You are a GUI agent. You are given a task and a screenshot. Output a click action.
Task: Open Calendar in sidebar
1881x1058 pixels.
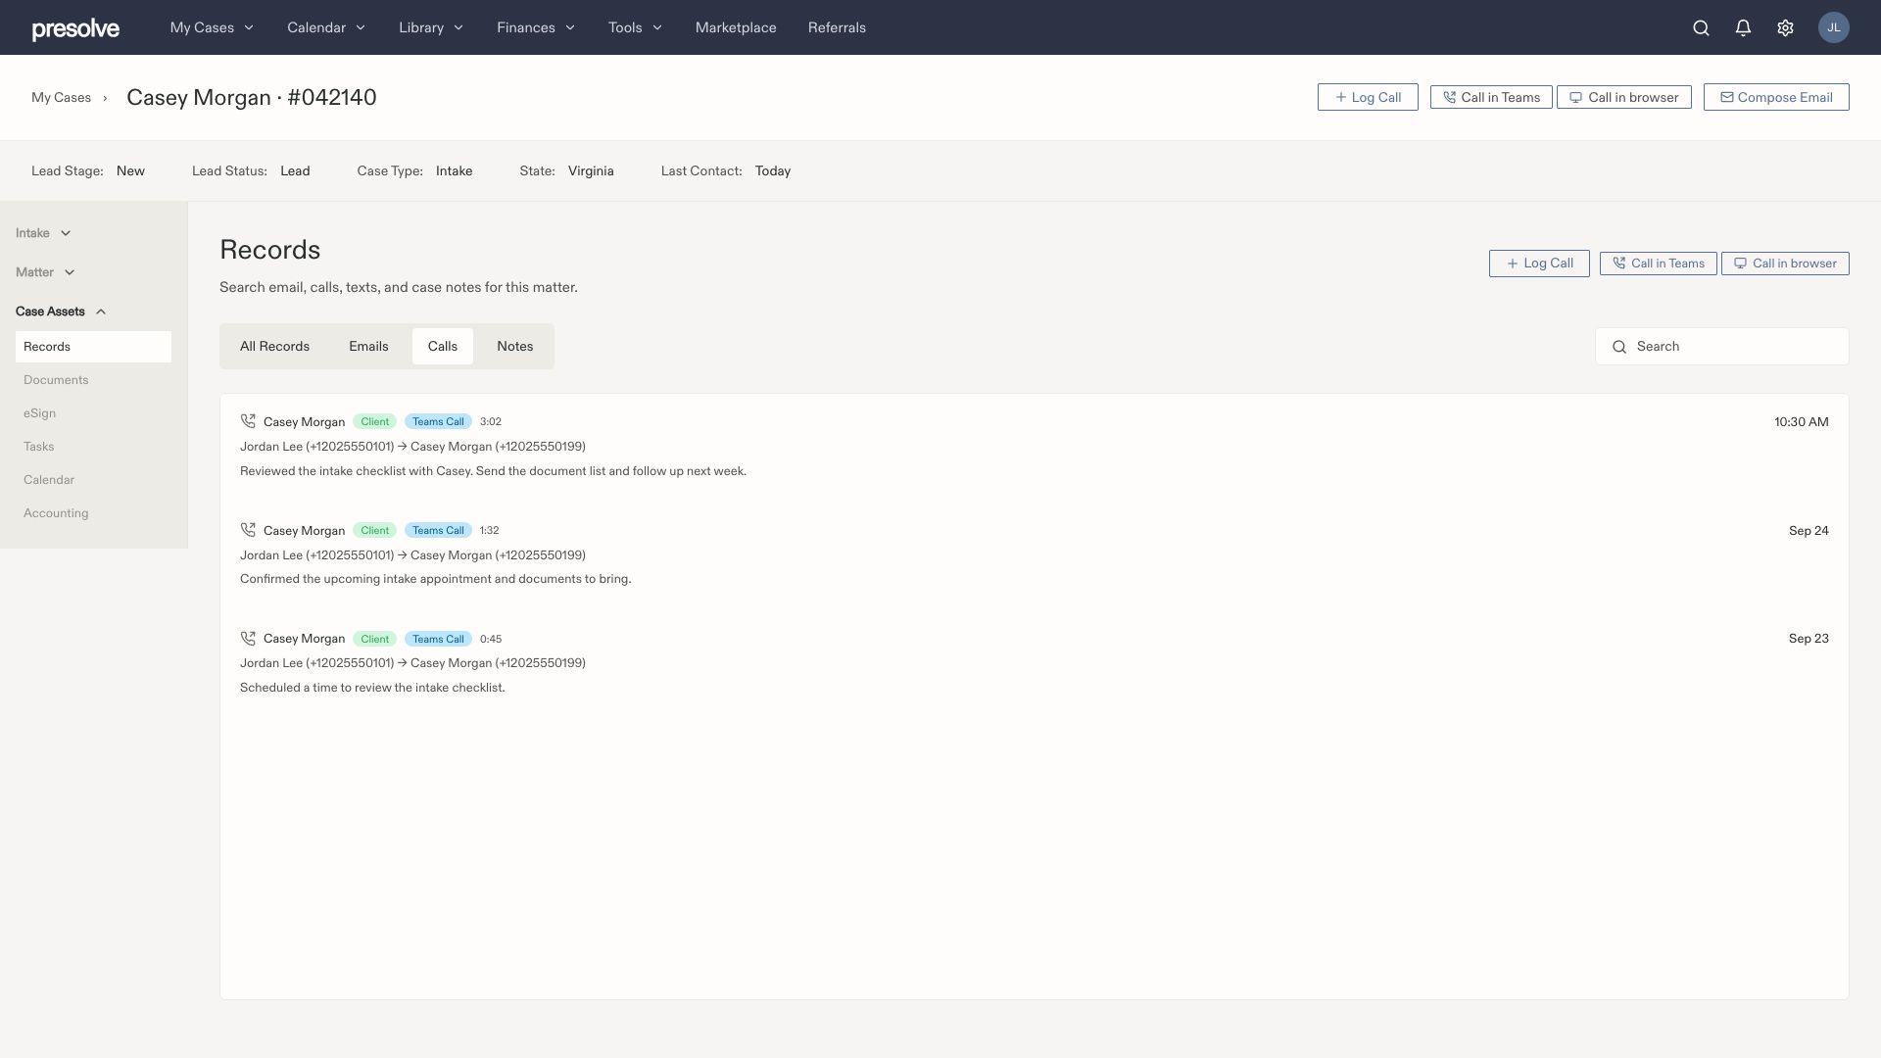point(49,480)
